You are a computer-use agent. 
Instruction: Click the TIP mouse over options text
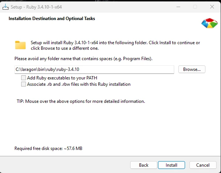[81, 101]
